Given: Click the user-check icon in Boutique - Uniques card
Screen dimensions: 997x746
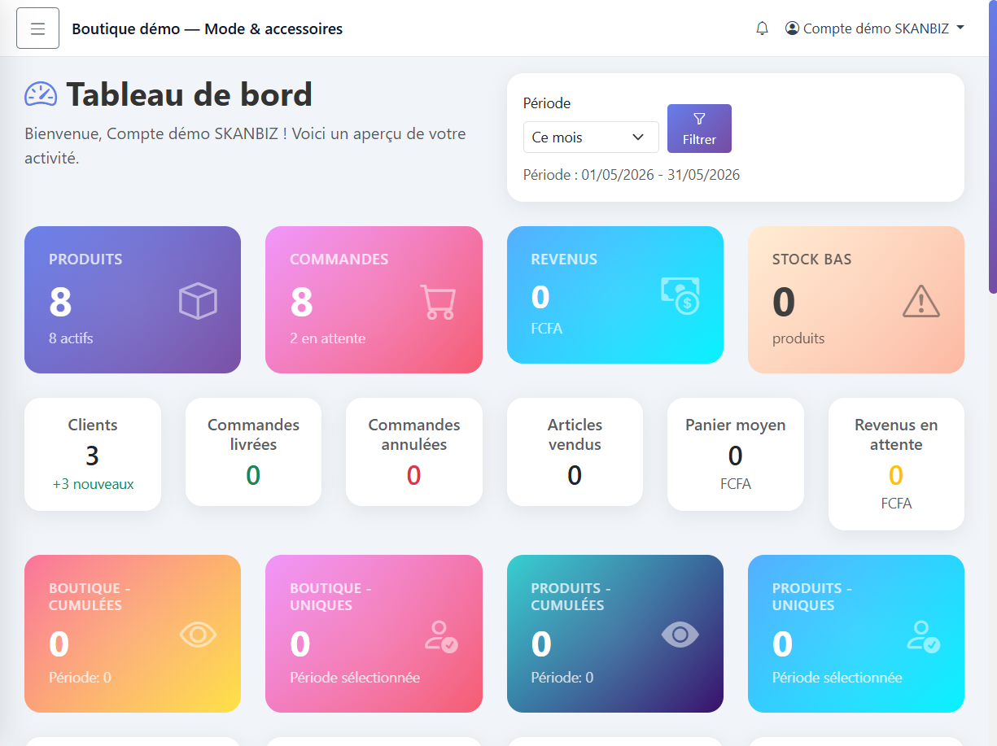Looking at the screenshot, I should pyautogui.click(x=441, y=635).
